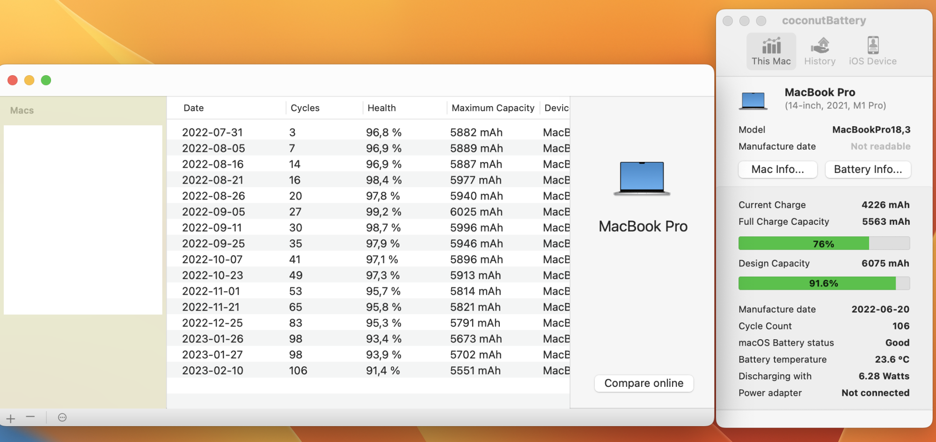Select the 2023-01-26 history row
Viewport: 936px width, 442px height.
tap(368, 339)
